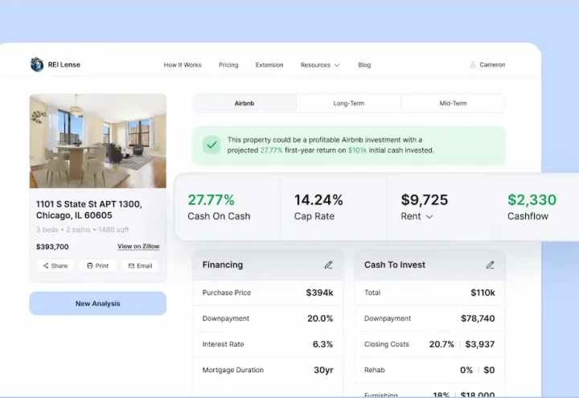Switch to the Airbnb tab
The width and height of the screenshot is (579, 398).
pos(244,104)
